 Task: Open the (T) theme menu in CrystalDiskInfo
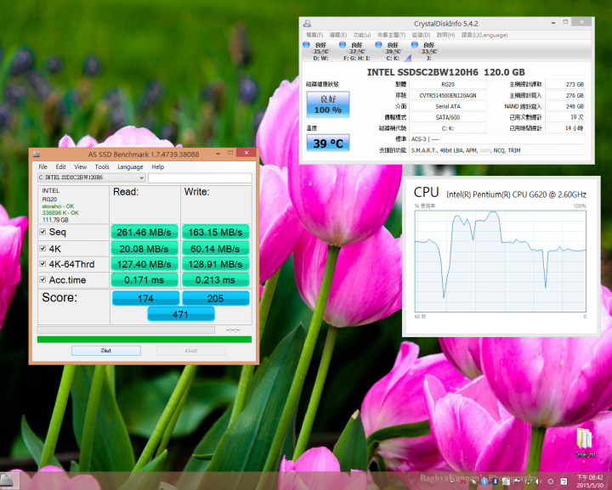tap(391, 35)
